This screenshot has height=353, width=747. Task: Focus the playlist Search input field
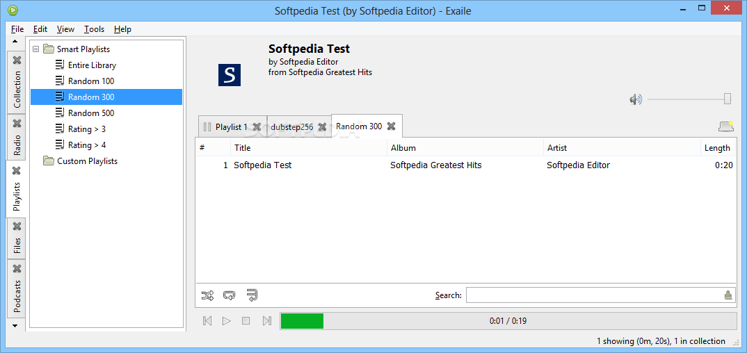click(595, 295)
